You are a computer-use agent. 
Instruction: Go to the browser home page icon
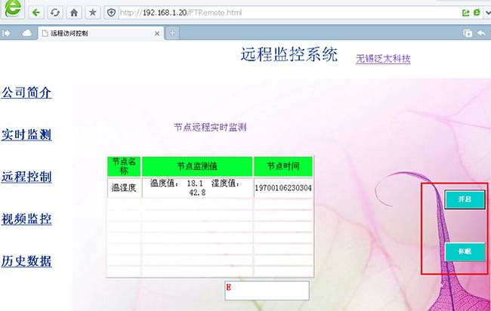pyautogui.click(x=74, y=13)
